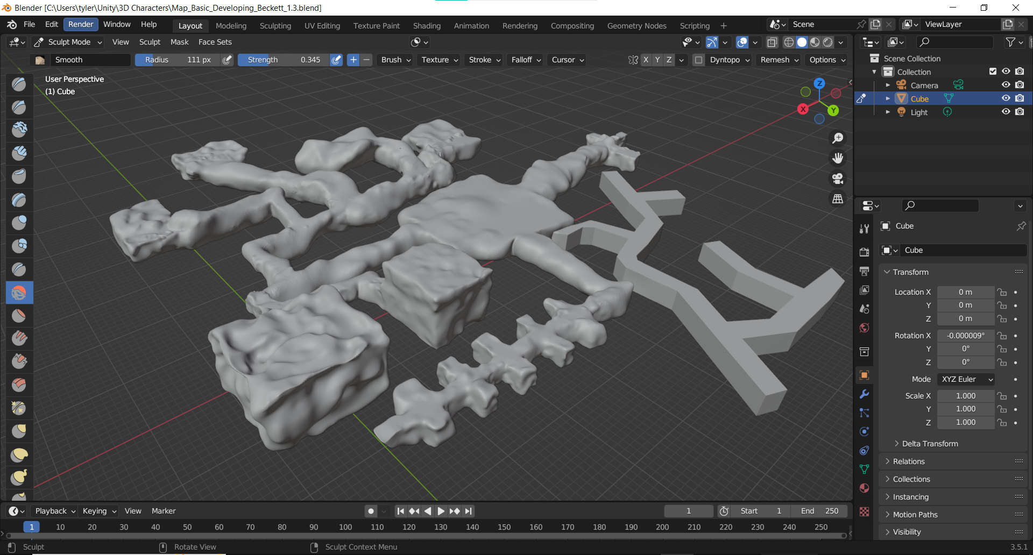This screenshot has width=1033, height=555.
Task: Click the play animation button
Action: [x=441, y=511]
